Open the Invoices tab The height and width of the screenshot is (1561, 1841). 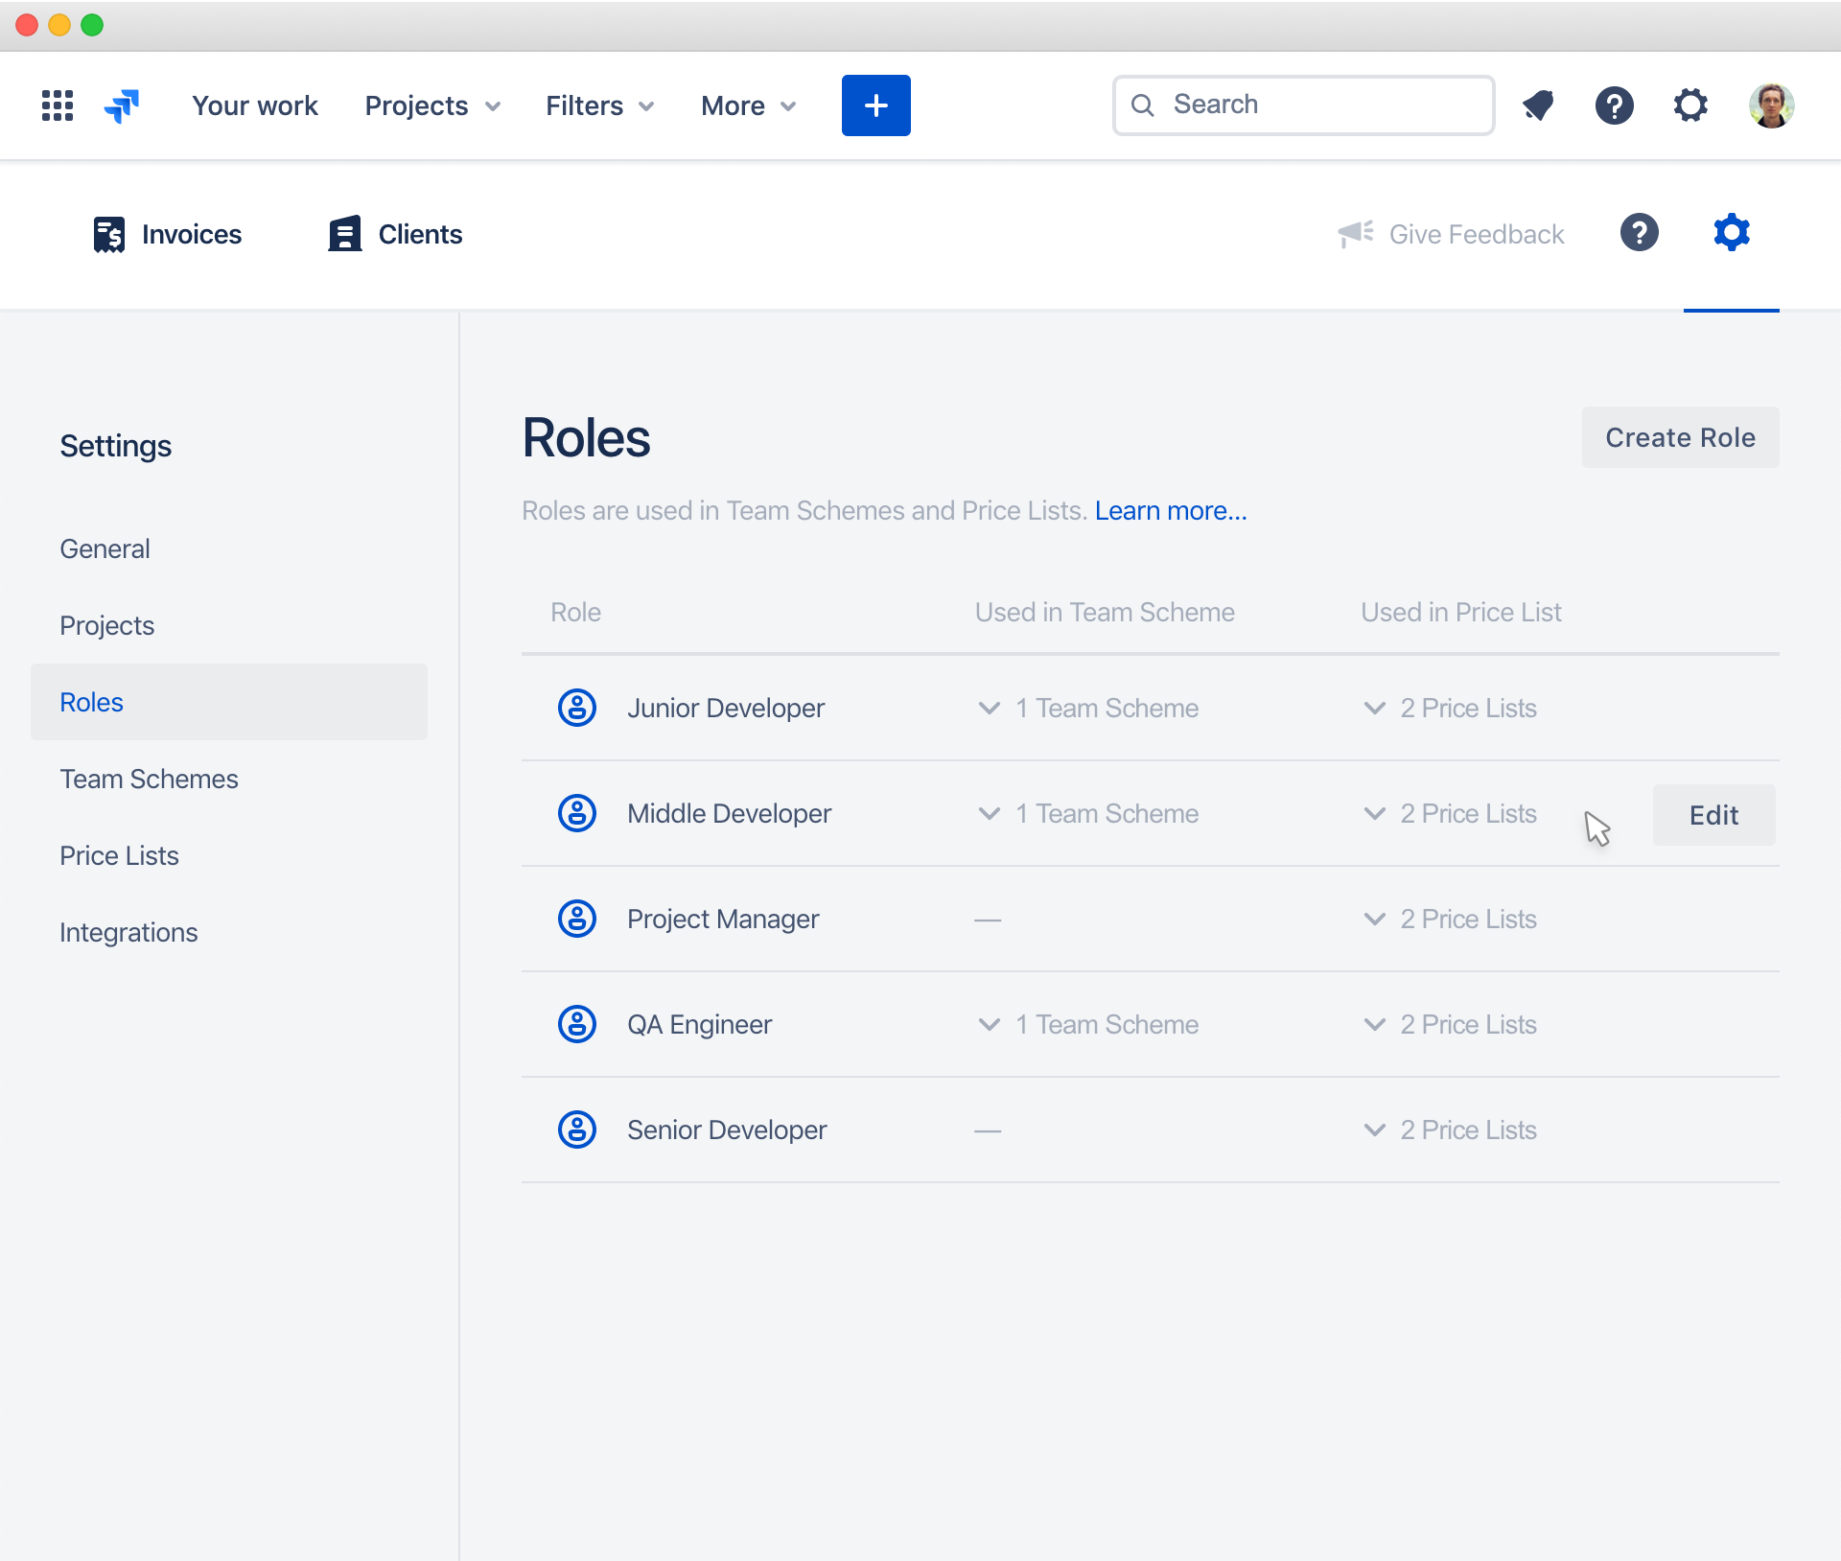[x=168, y=234]
